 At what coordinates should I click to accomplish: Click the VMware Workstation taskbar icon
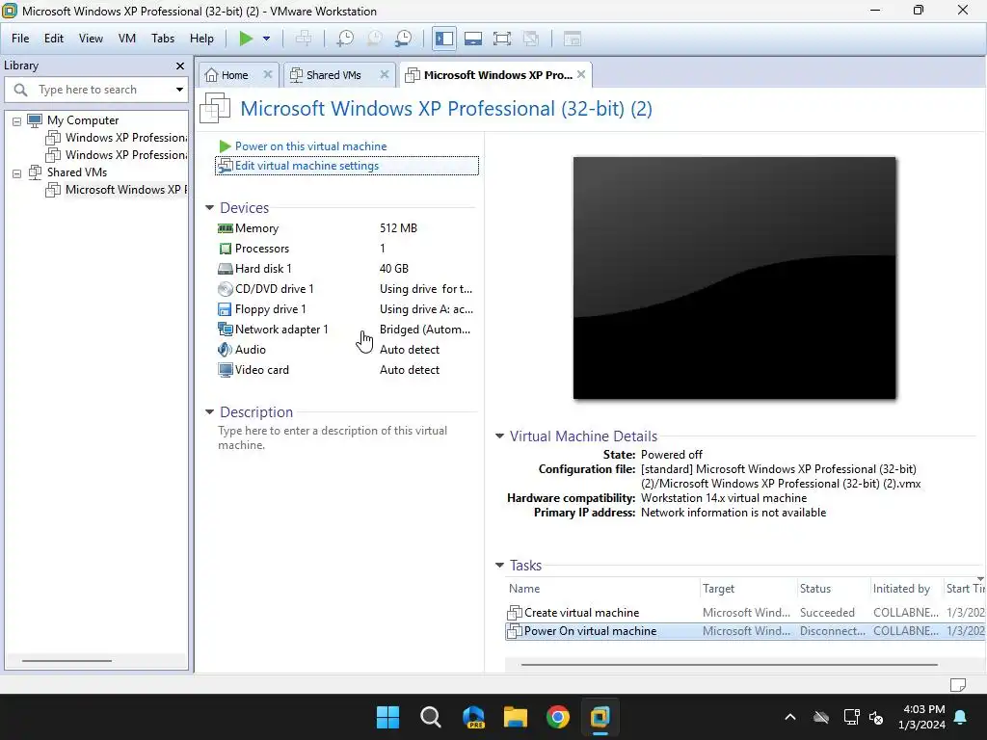(600, 717)
